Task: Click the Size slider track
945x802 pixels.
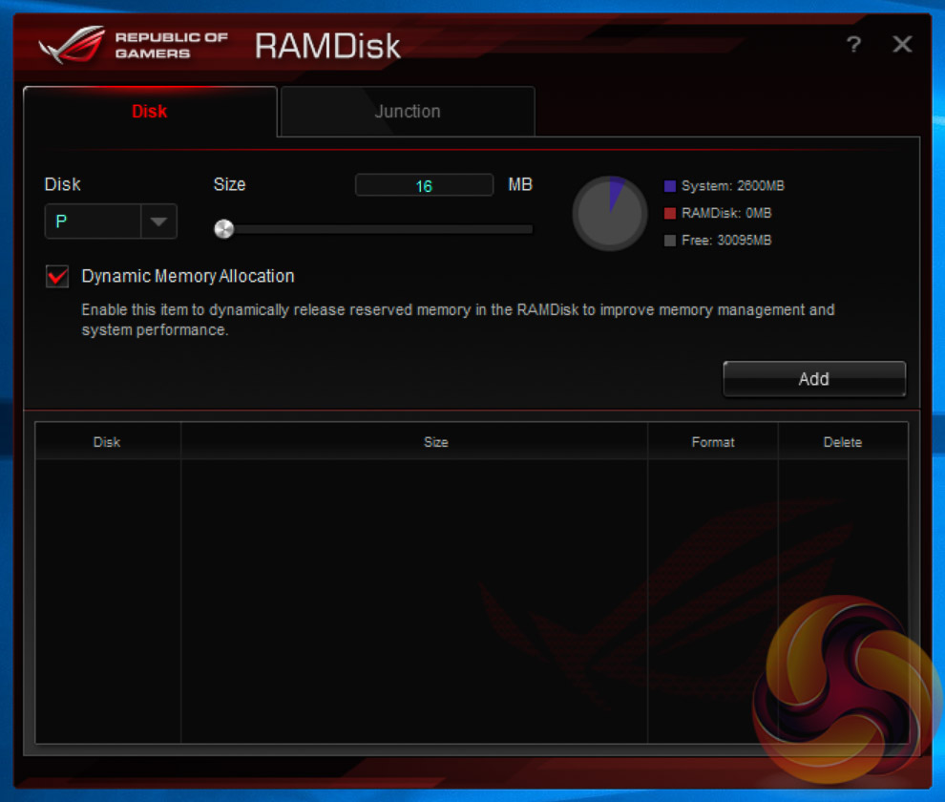Action: pos(373,229)
